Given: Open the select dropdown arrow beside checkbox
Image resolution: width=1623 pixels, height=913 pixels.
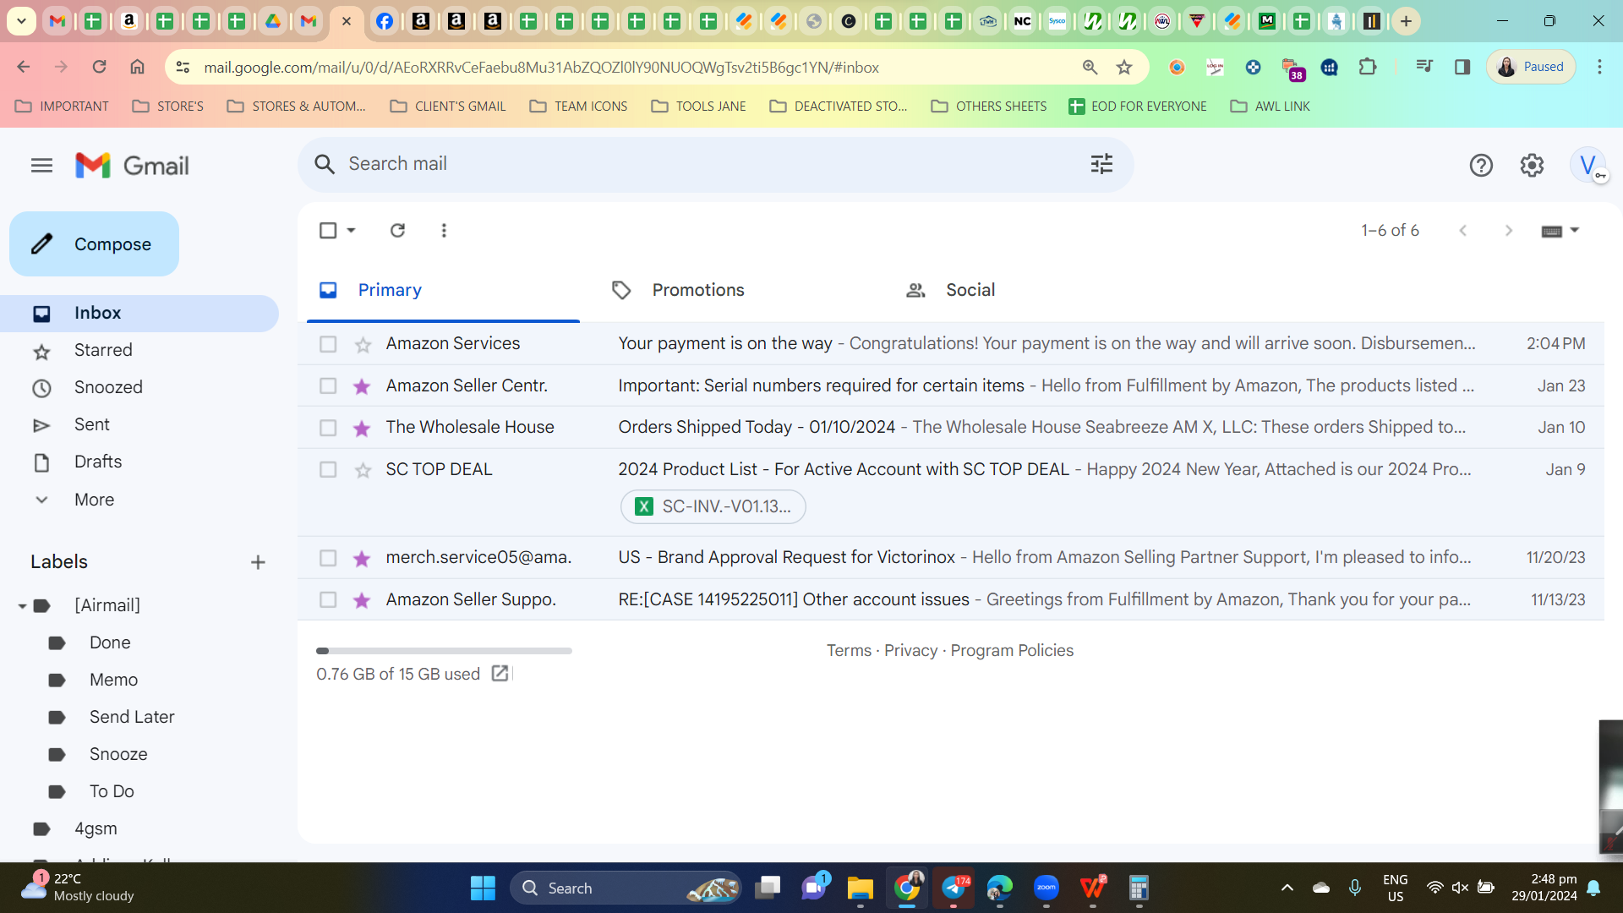Looking at the screenshot, I should [x=351, y=230].
